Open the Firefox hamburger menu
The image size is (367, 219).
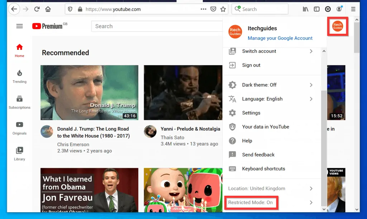[353, 9]
